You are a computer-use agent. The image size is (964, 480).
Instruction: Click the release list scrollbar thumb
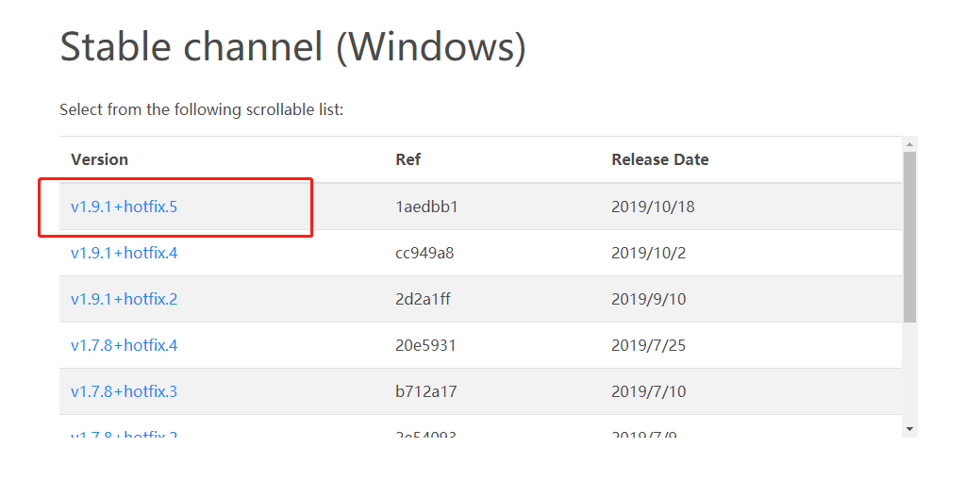(x=909, y=236)
